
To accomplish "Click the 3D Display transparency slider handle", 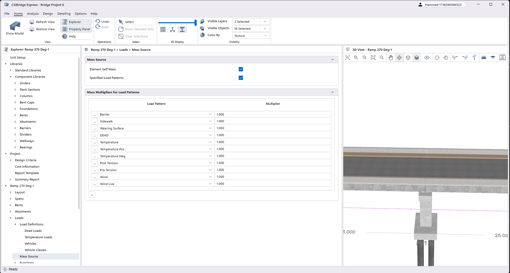I will click(196, 23).
